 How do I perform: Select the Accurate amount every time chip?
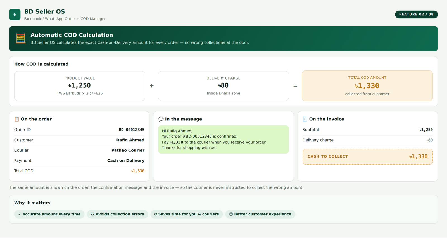(x=49, y=214)
